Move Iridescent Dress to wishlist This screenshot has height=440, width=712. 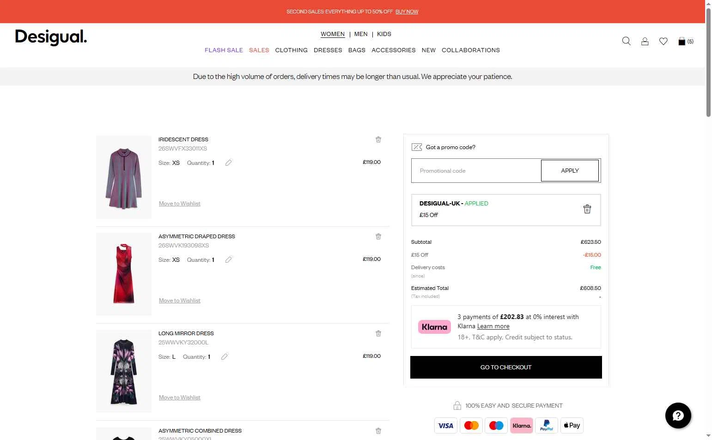point(179,204)
